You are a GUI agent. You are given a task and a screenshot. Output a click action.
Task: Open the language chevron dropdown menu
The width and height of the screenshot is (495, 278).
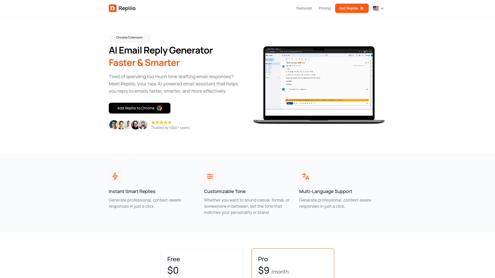tap(382, 8)
